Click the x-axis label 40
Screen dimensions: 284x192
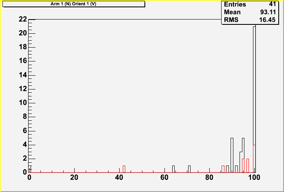[x=119, y=177]
